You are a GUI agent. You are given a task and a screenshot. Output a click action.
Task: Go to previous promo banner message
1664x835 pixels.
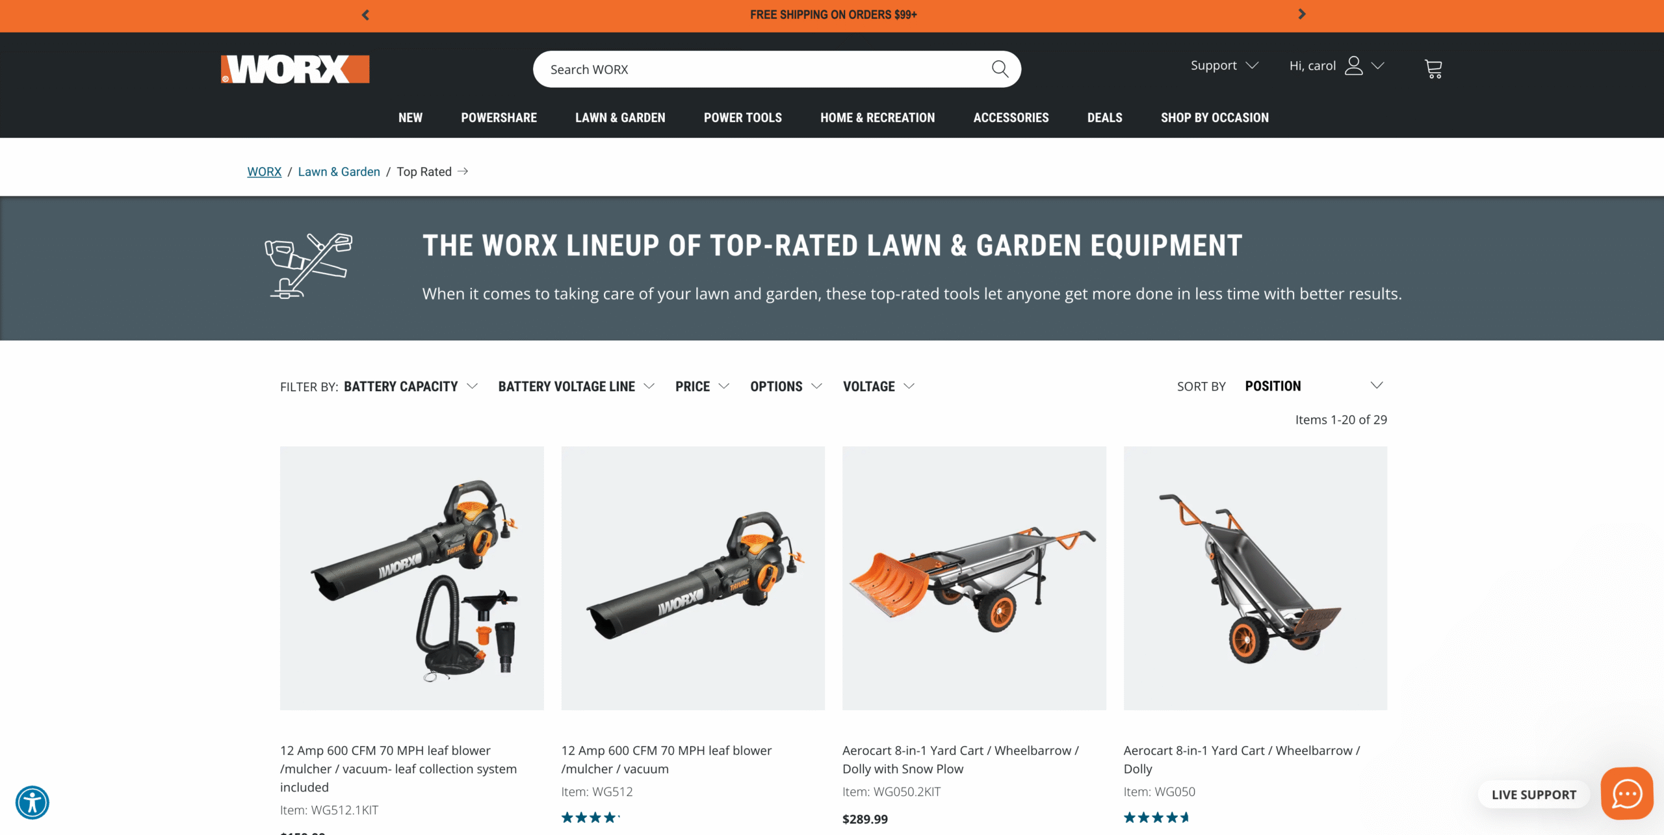365,14
